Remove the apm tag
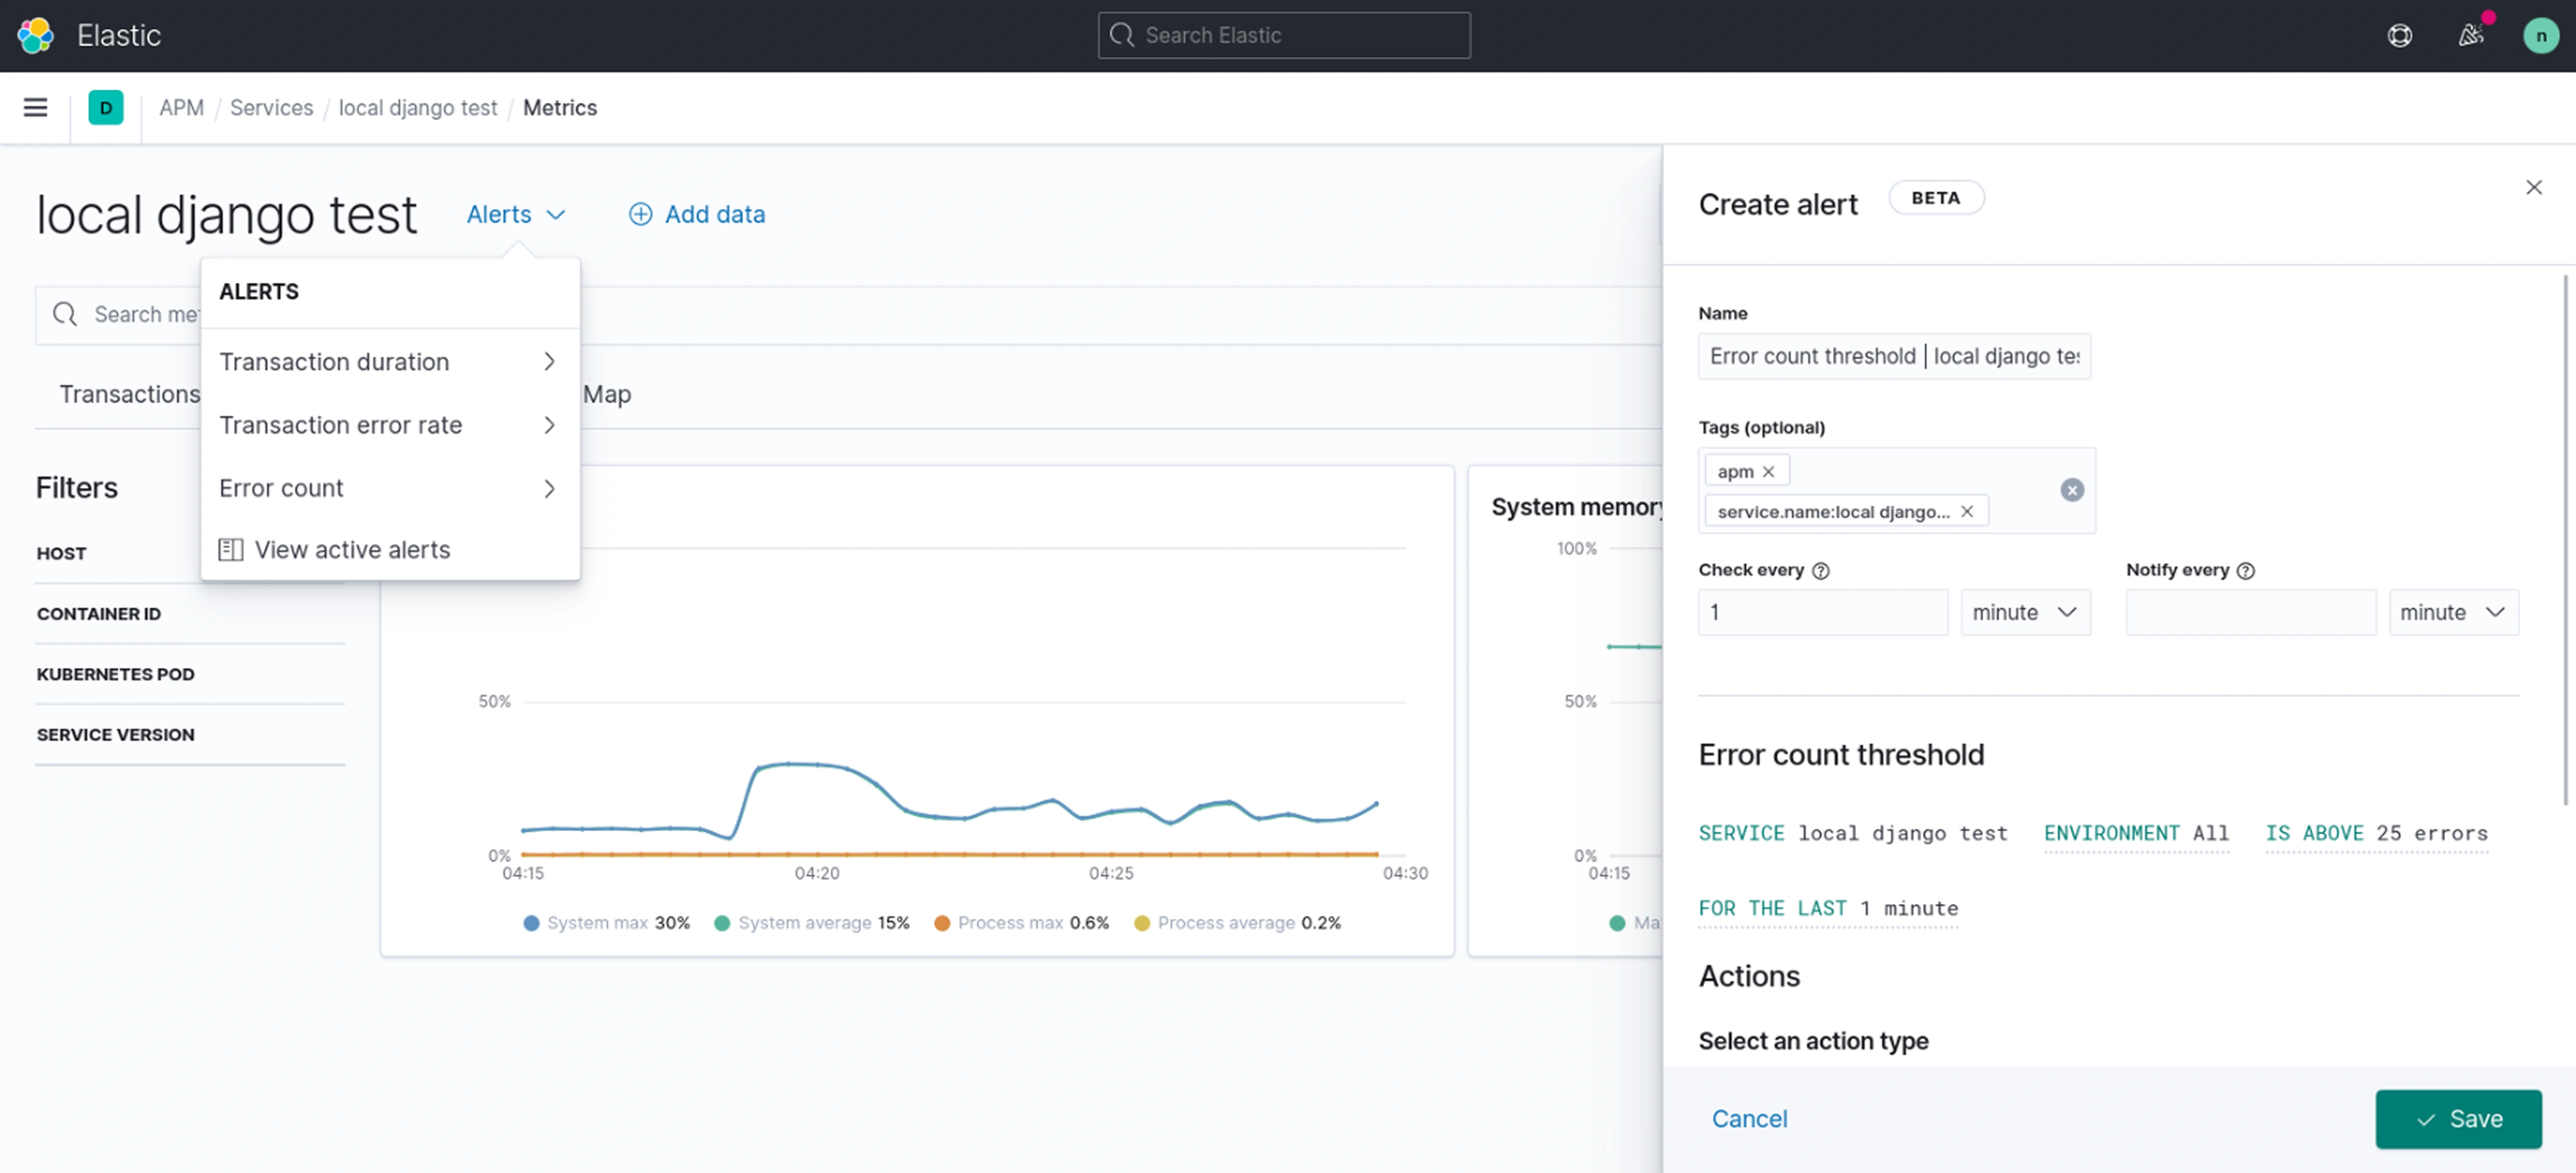Viewport: 2576px width, 1173px height. [1768, 471]
